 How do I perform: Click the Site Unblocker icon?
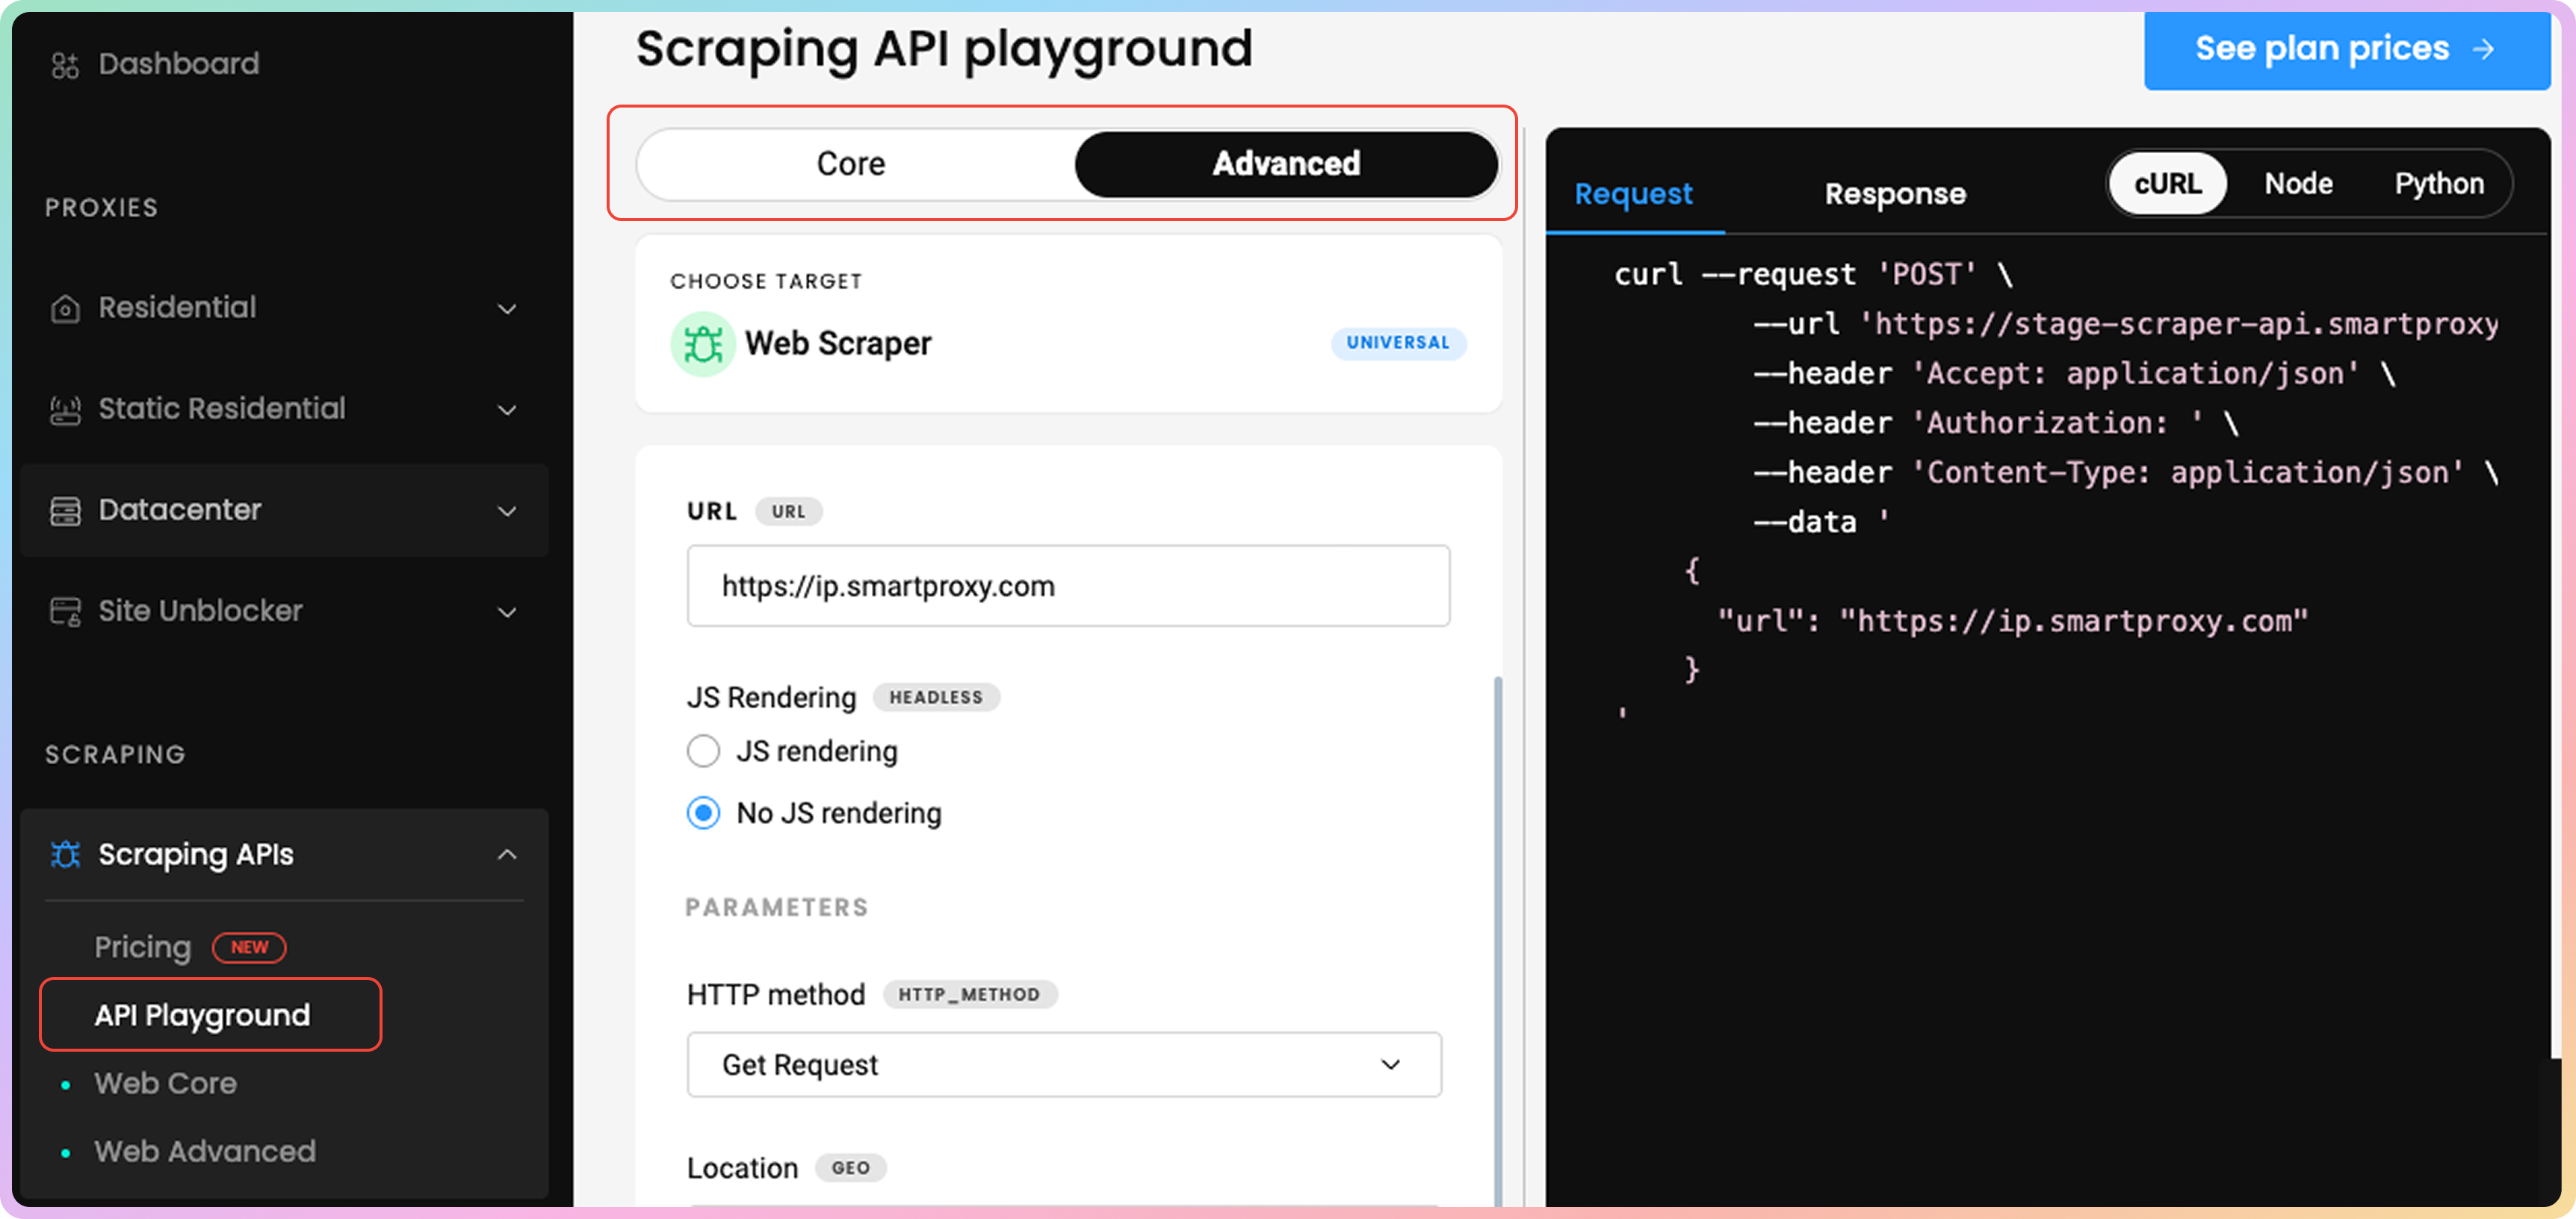click(x=65, y=612)
